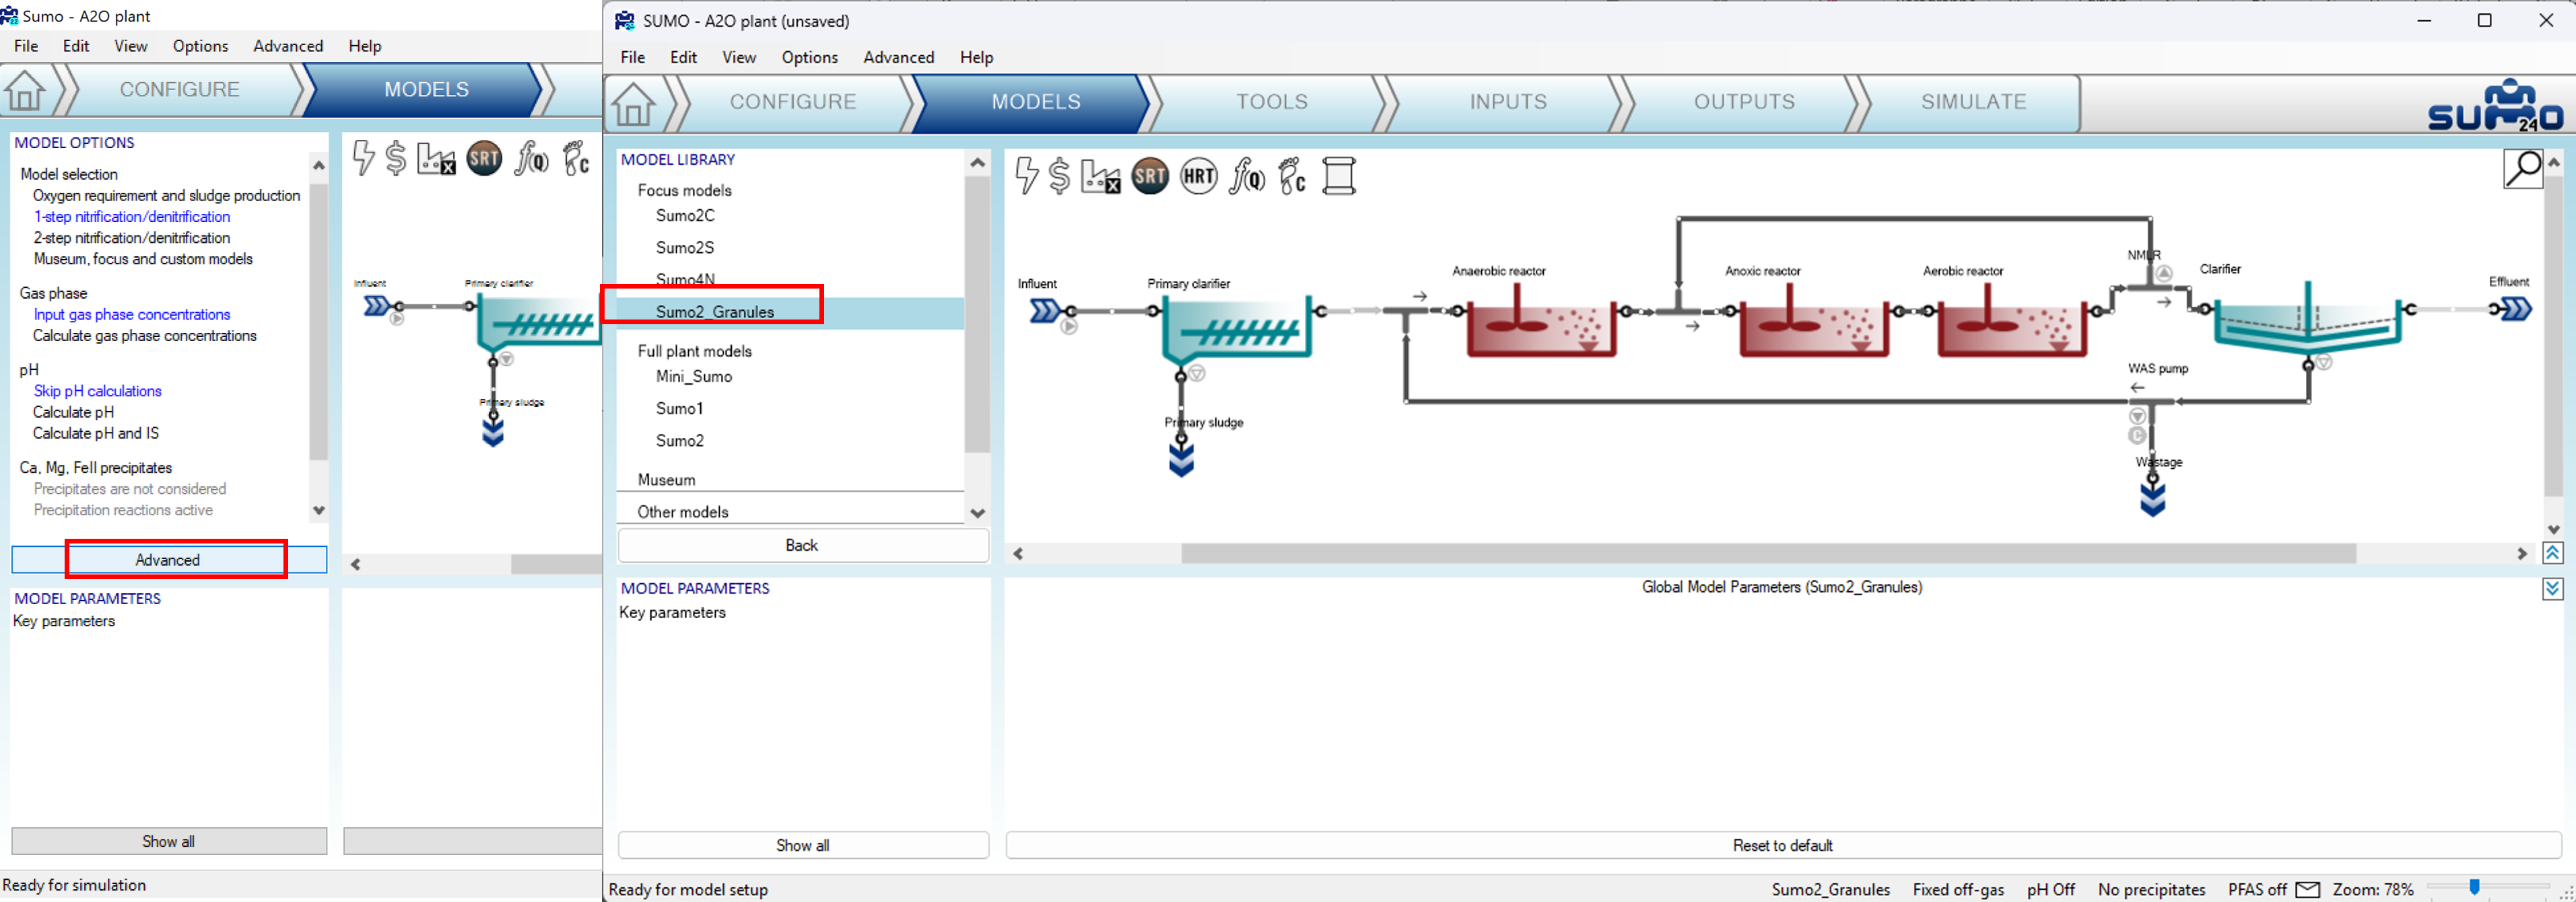The height and width of the screenshot is (902, 2576).
Task: Expand the Museum model category
Action: [x=666, y=480]
